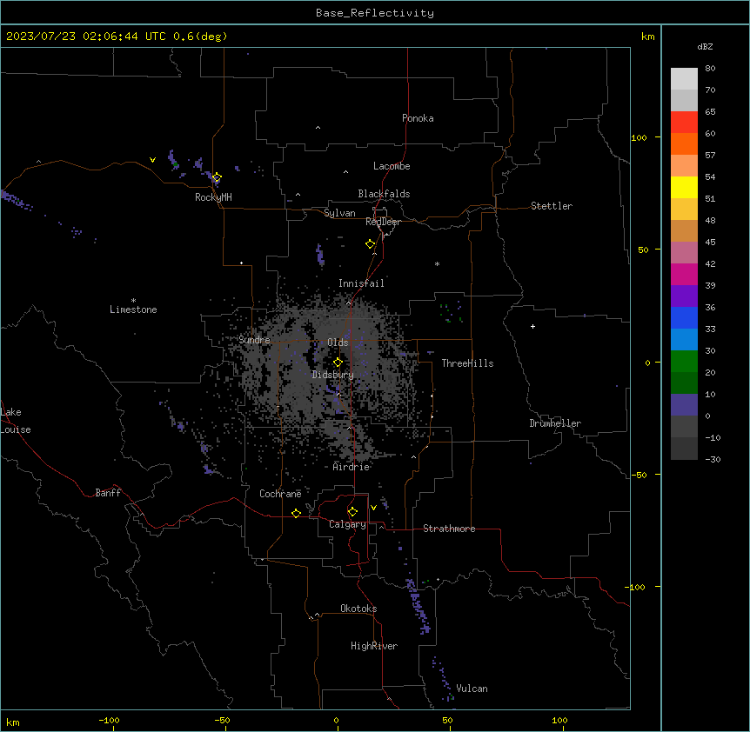This screenshot has width=750, height=732.
Task: Click the -50 tick on the right axis
Action: click(x=639, y=475)
